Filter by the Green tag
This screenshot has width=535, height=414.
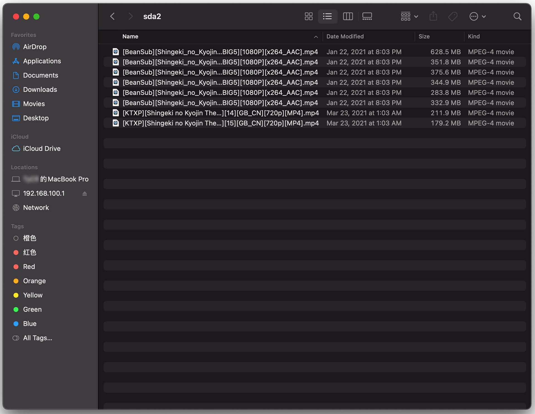coord(32,309)
